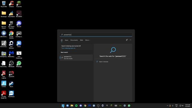192x108 pixels.
Task: Open WhatsApp from the taskbar
Action: 129,106
